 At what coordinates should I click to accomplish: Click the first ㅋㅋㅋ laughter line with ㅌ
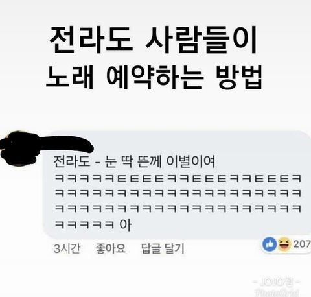[178, 179]
